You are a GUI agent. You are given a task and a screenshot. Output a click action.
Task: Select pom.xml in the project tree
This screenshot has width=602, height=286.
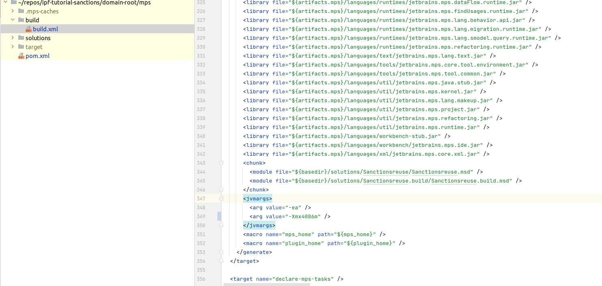[37, 56]
